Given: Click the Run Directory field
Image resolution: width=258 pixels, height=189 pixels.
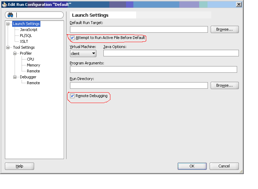Looking at the screenshot, I should tap(139, 86).
